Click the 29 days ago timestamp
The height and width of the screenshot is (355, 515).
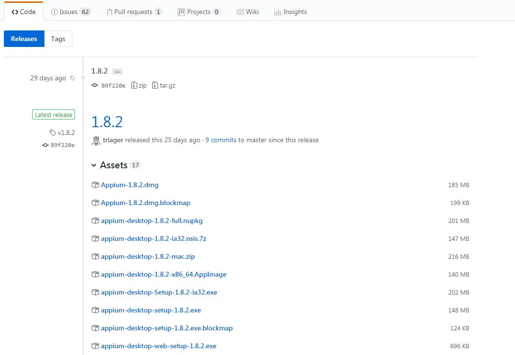coord(48,78)
